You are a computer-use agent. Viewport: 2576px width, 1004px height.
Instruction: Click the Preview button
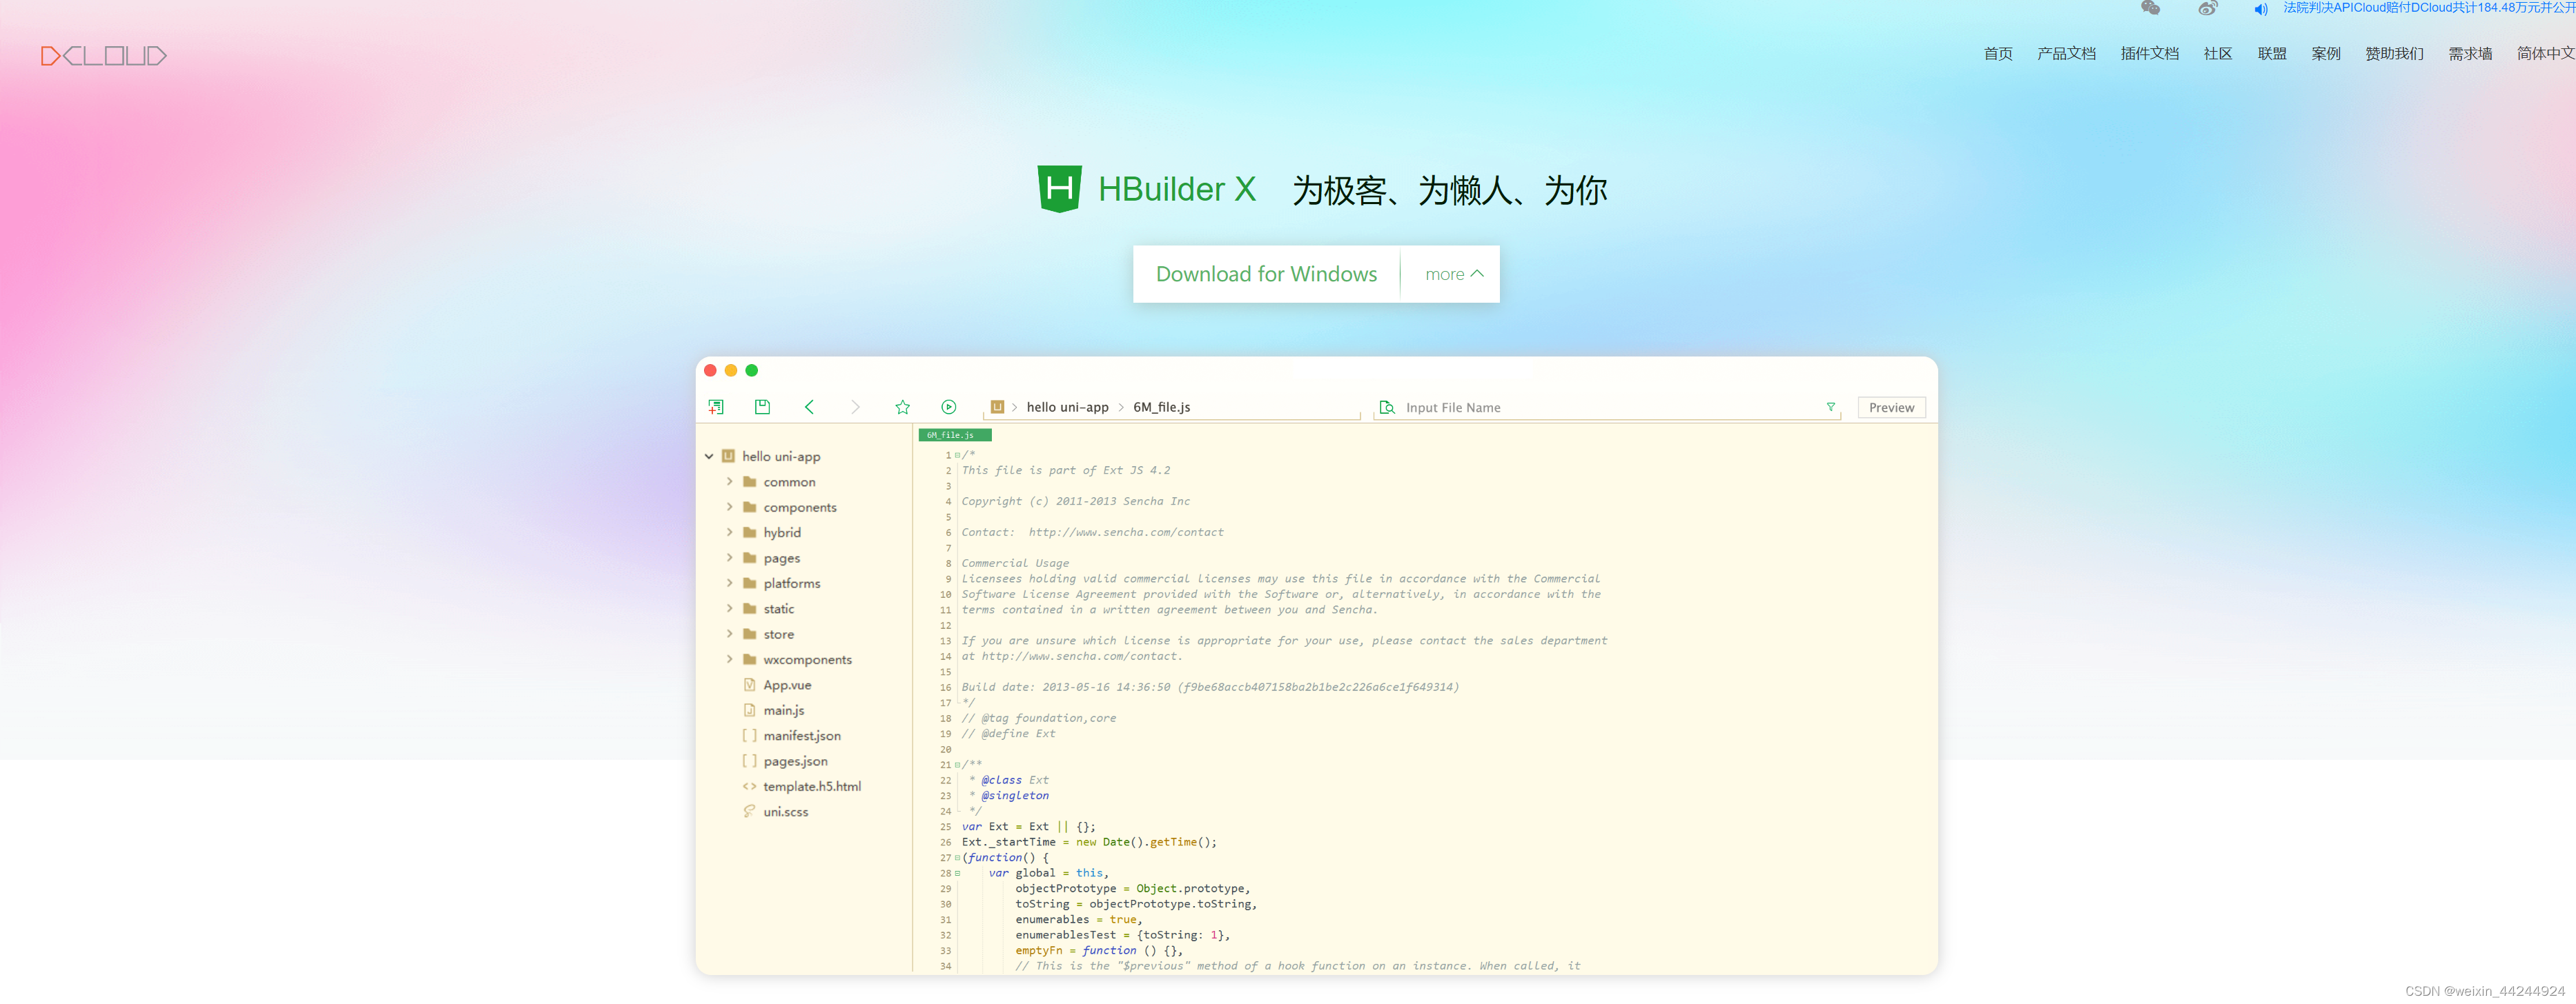click(x=1890, y=408)
